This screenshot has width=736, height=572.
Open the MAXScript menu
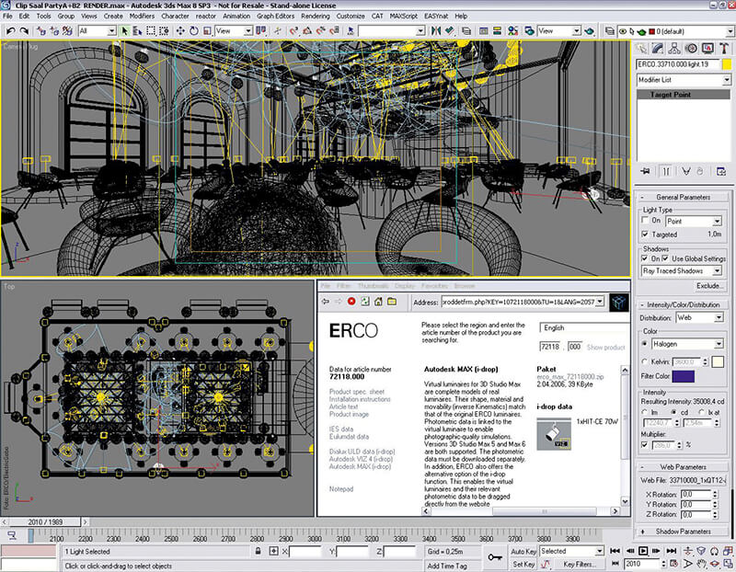point(403,16)
